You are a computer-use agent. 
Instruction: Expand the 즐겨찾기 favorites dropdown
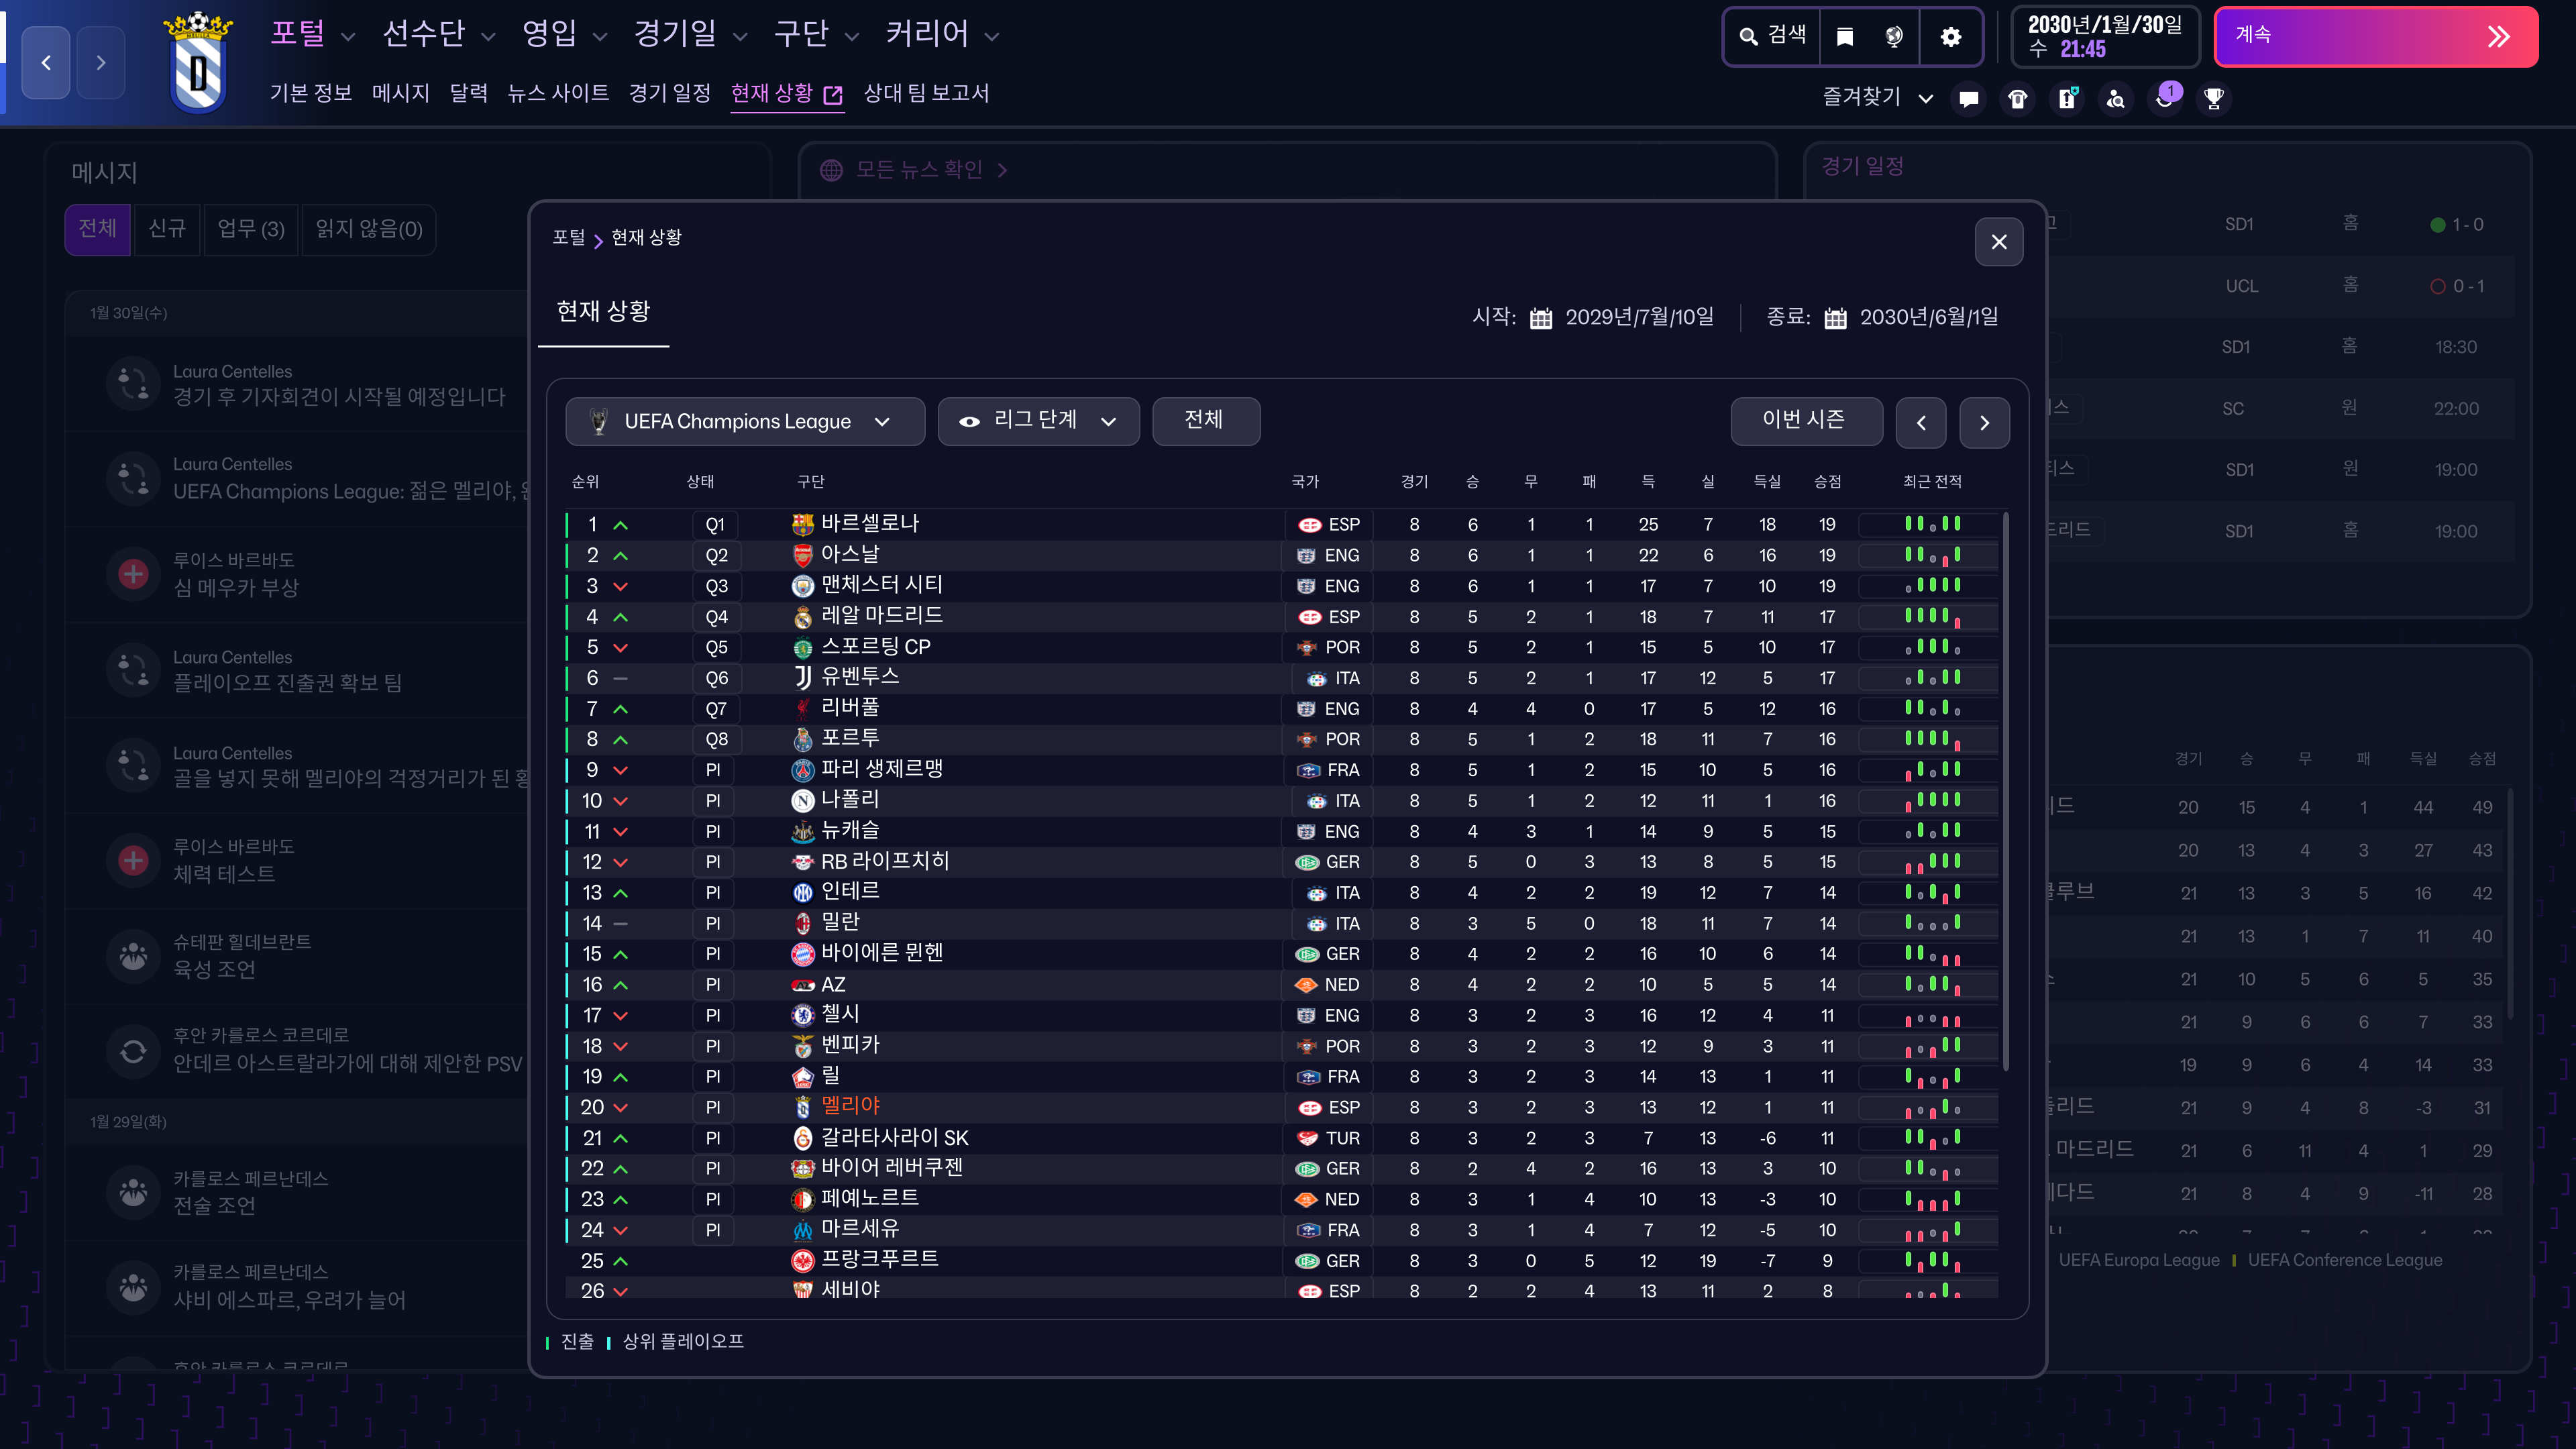pos(1877,98)
